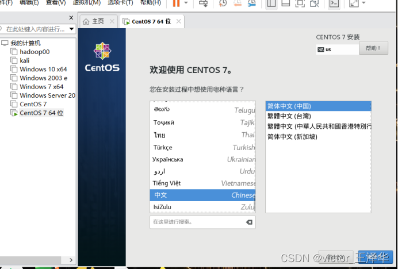Revert the virtual machine to its snapshot
The image size is (398, 269).
pos(238,3)
